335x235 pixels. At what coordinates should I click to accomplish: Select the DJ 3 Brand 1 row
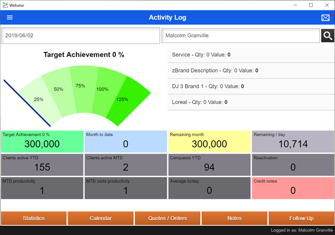251,86
